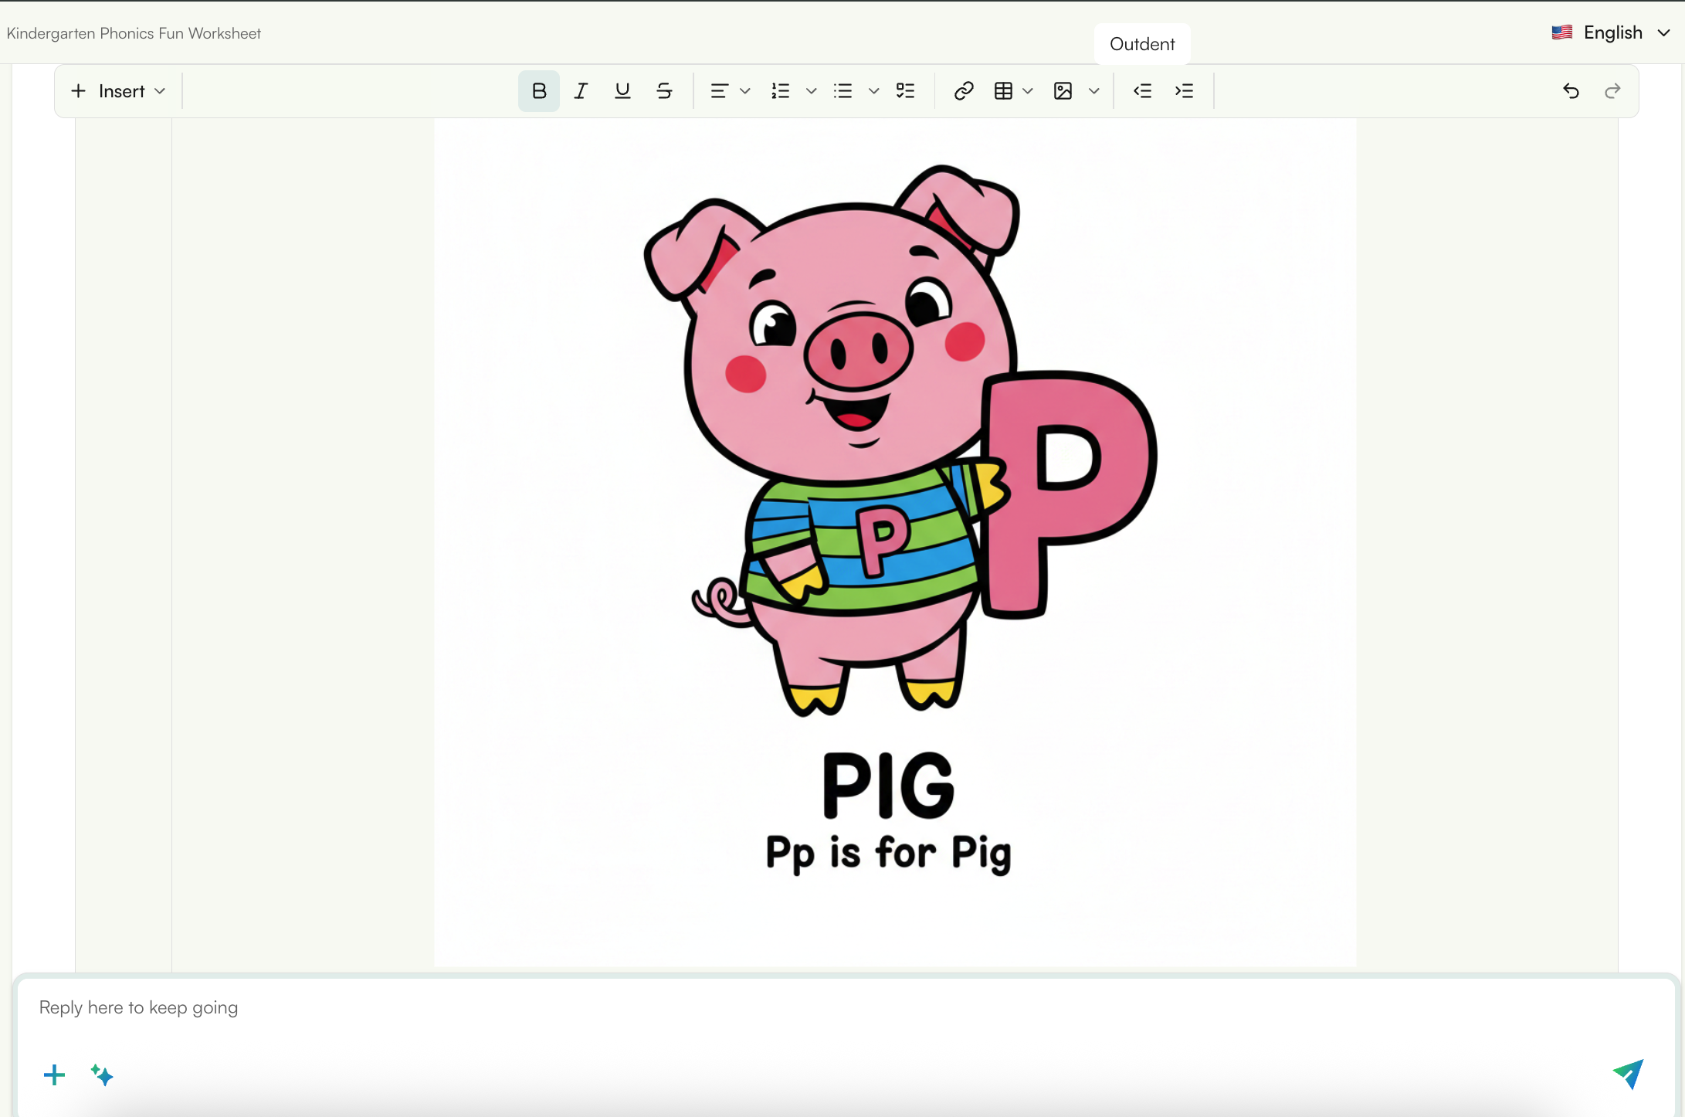
Task: Indent the current paragraph
Action: [1184, 90]
